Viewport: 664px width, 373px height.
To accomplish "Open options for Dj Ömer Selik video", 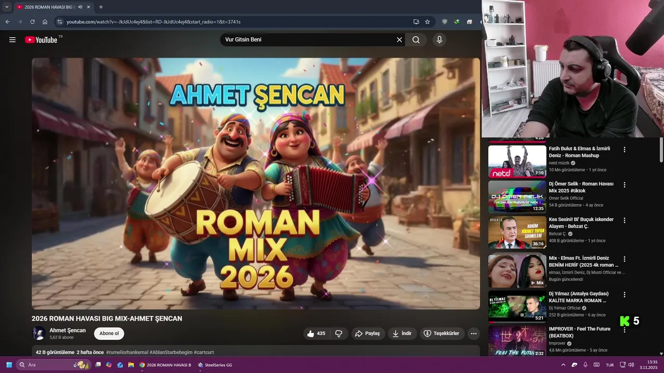I will tap(625, 185).
